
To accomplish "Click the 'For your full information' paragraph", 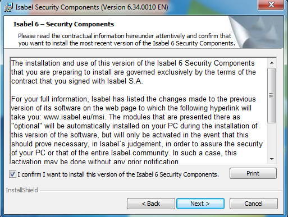I will tap(136, 130).
